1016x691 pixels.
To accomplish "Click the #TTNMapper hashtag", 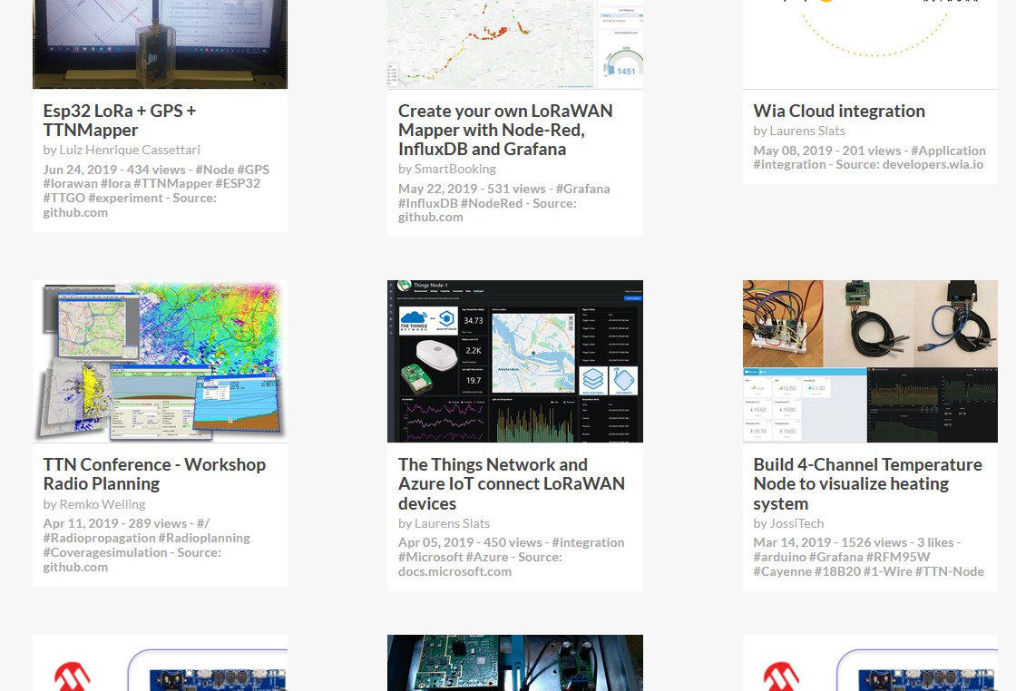I will [173, 183].
